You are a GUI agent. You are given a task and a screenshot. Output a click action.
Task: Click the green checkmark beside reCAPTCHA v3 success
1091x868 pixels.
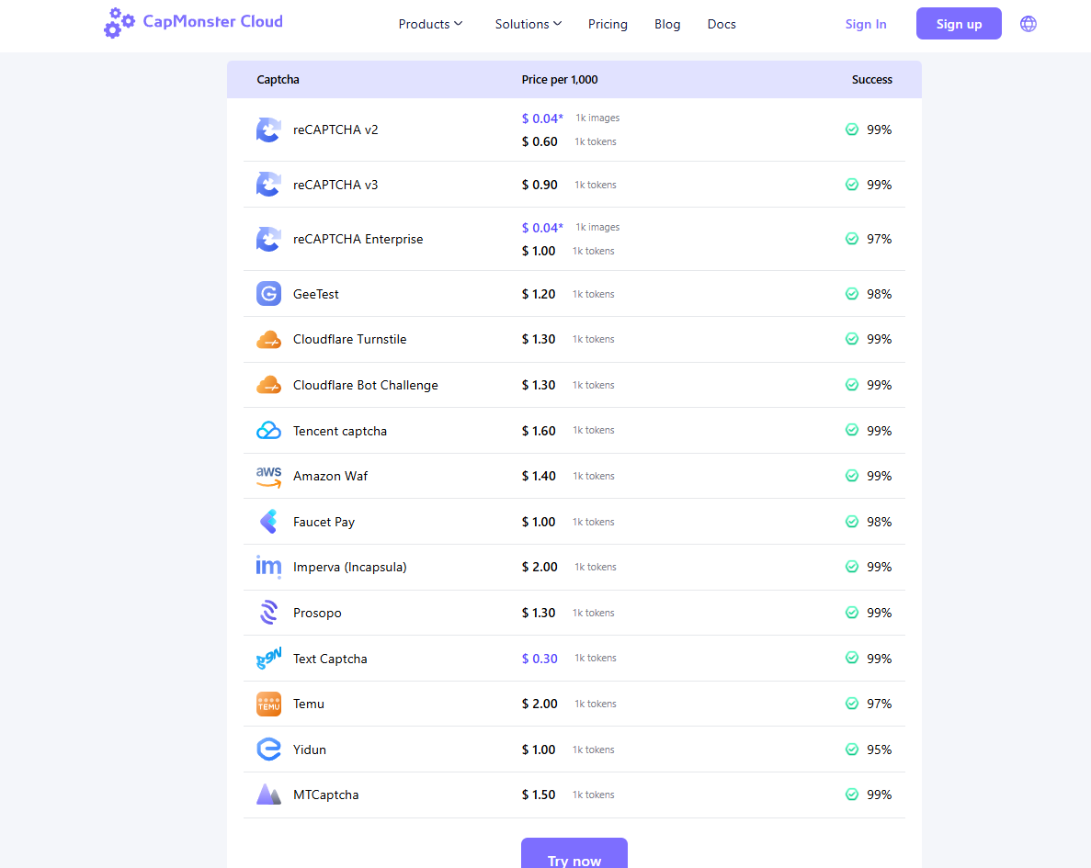[852, 185]
